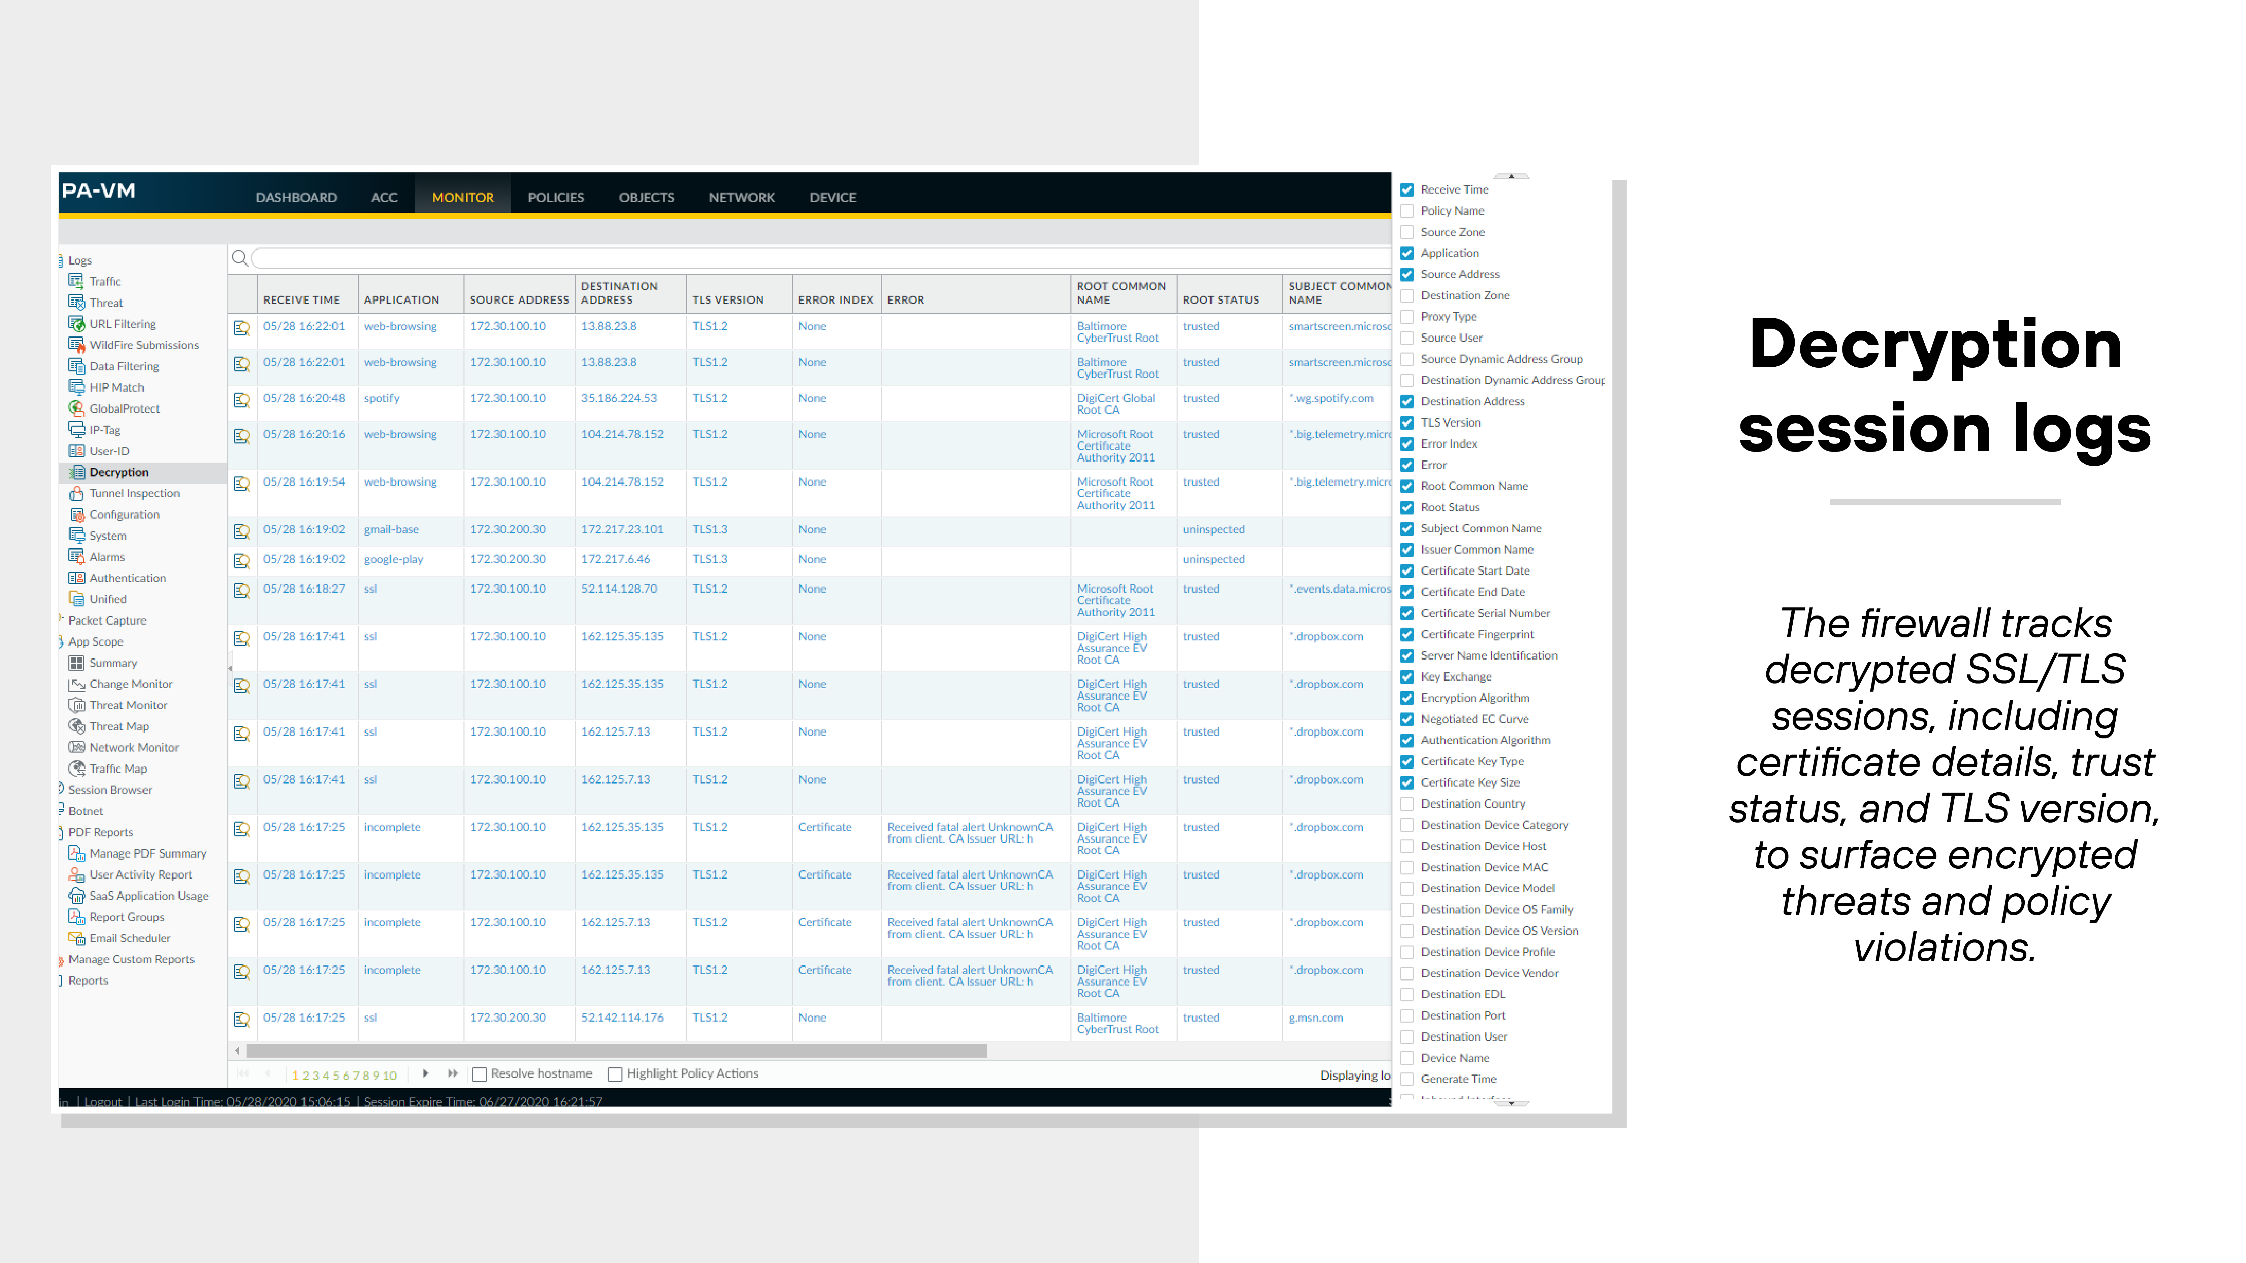Select the Tunnel Inspection log icon
The image size is (2246, 1263).
77,493
